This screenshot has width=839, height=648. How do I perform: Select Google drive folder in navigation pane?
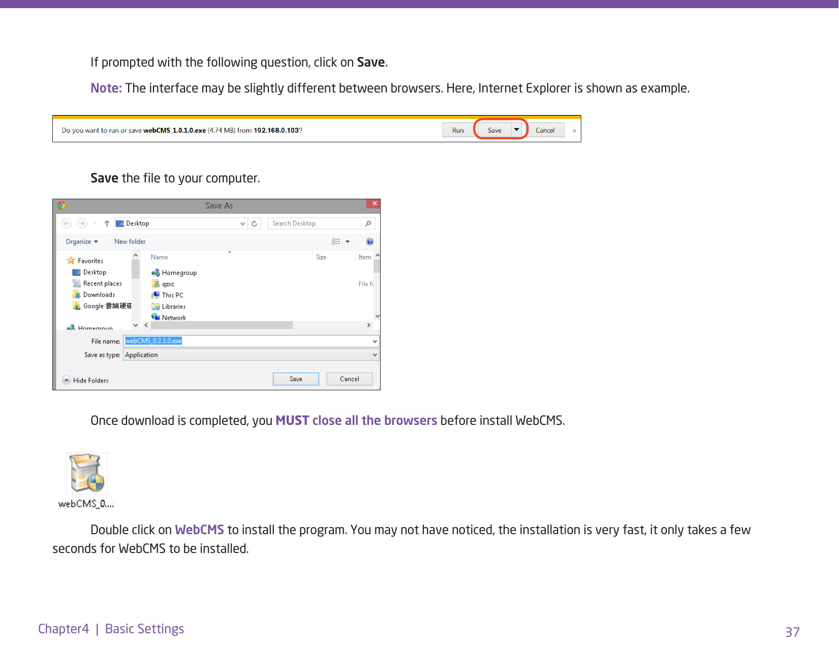107,306
